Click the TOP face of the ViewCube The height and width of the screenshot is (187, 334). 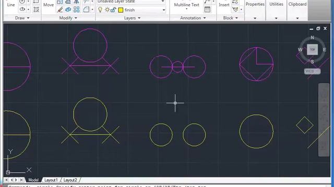tap(312, 49)
